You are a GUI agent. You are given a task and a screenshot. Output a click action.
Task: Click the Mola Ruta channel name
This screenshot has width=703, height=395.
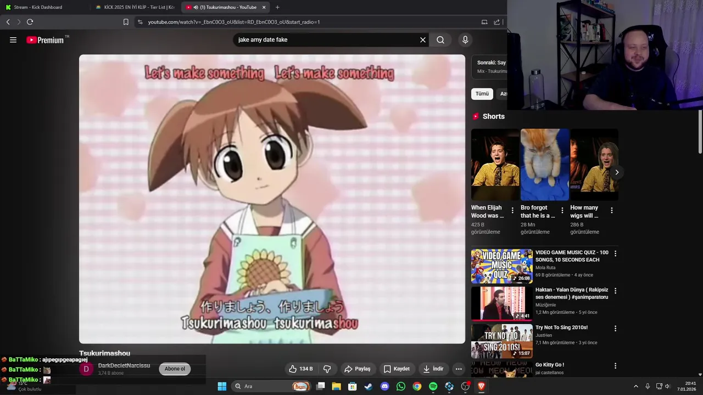click(x=546, y=268)
